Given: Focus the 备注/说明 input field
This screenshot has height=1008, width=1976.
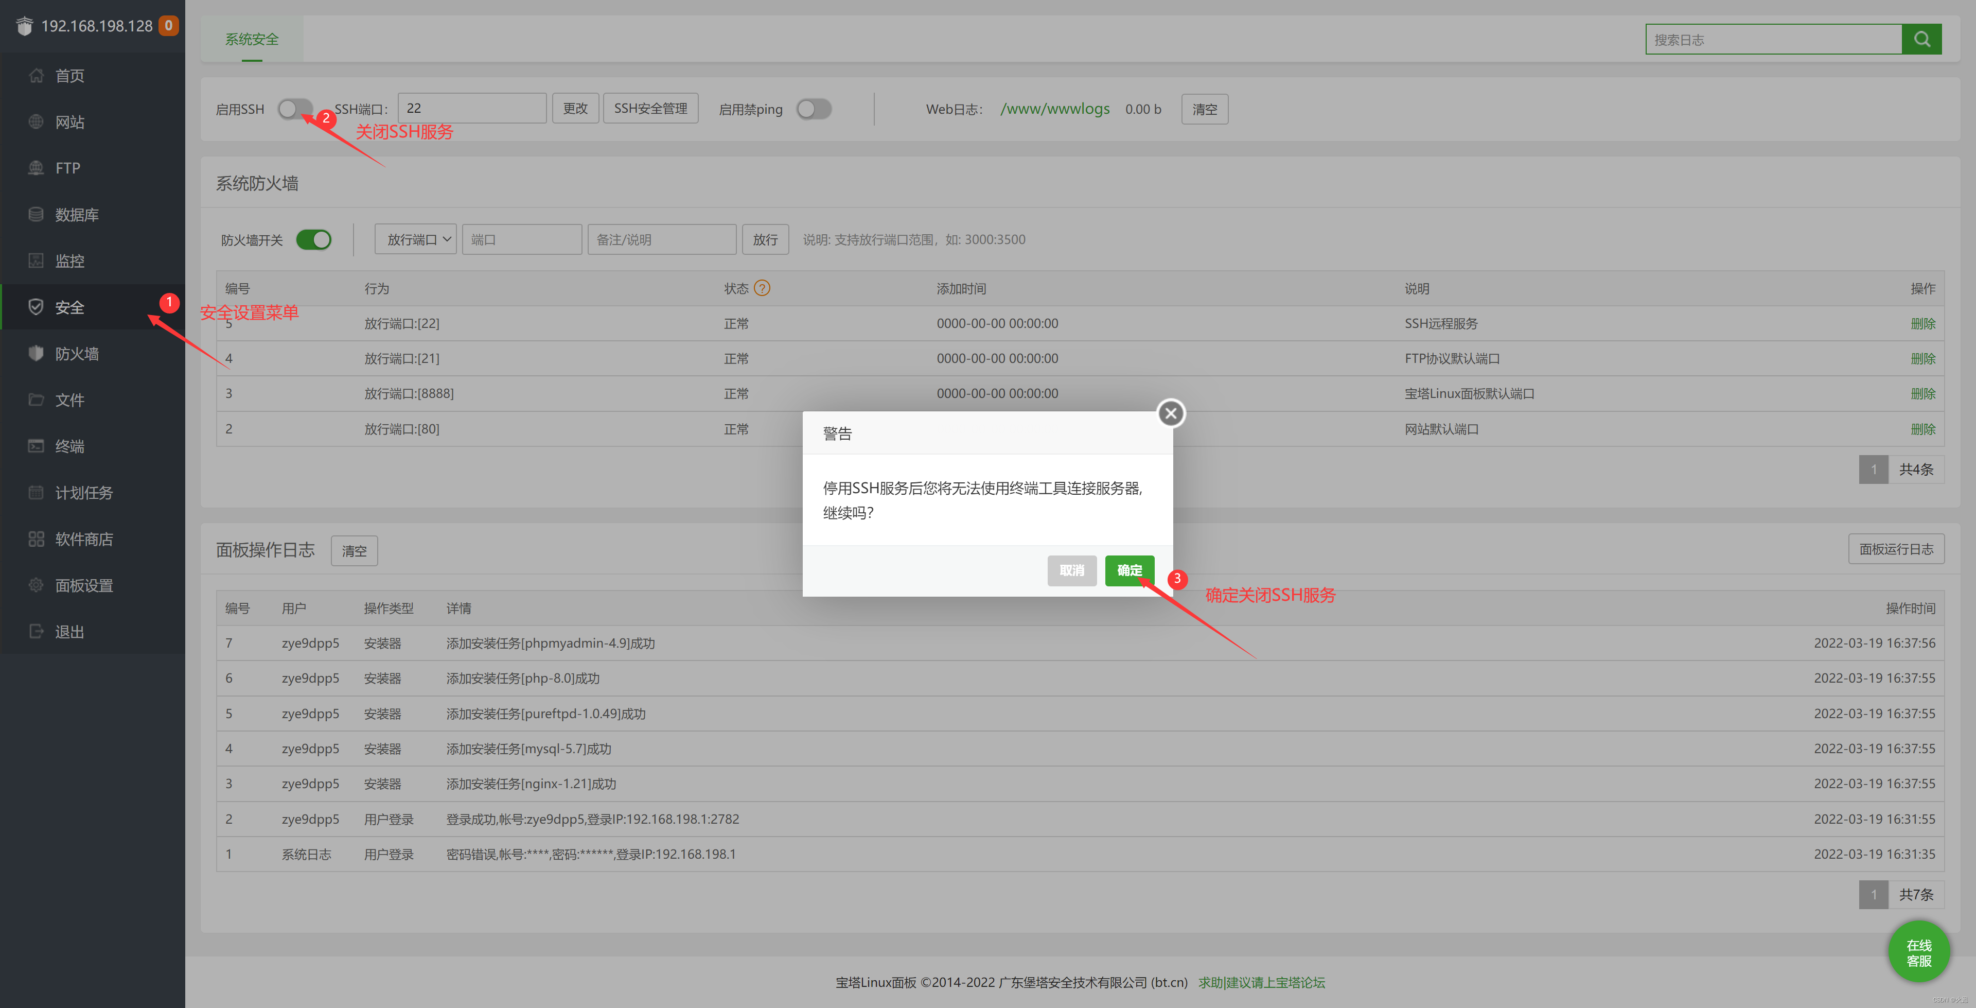Looking at the screenshot, I should tap(661, 239).
